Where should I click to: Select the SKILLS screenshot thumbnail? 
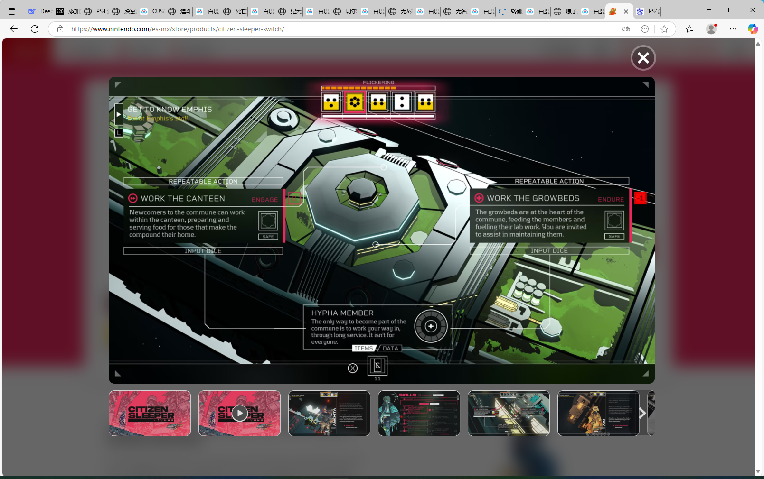click(419, 413)
